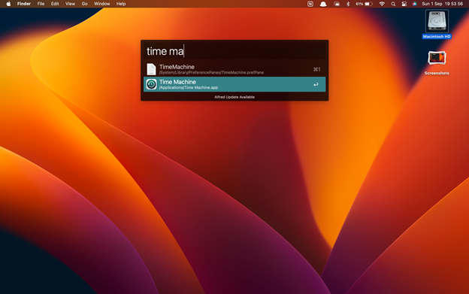Click the date and time Sun 1 Sep
469x294 pixels.
point(443,4)
